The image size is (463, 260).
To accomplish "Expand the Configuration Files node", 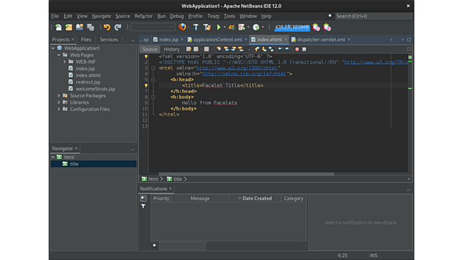I will pyautogui.click(x=58, y=109).
